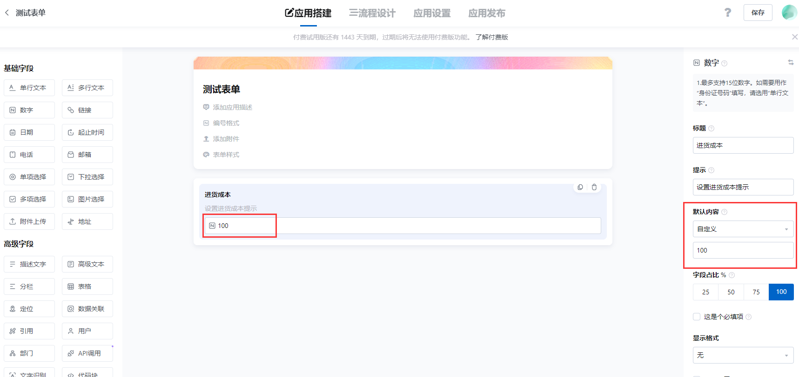Image resolution: width=799 pixels, height=377 pixels.
Task: Add a 用户 field
Action: tap(87, 331)
